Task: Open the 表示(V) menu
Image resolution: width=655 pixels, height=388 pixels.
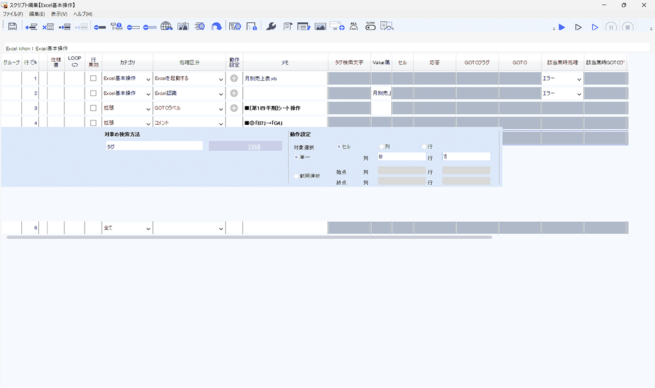Action: pyautogui.click(x=59, y=14)
